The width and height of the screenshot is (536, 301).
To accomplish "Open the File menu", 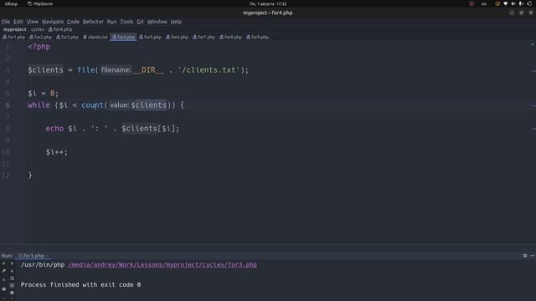I will tap(6, 22).
